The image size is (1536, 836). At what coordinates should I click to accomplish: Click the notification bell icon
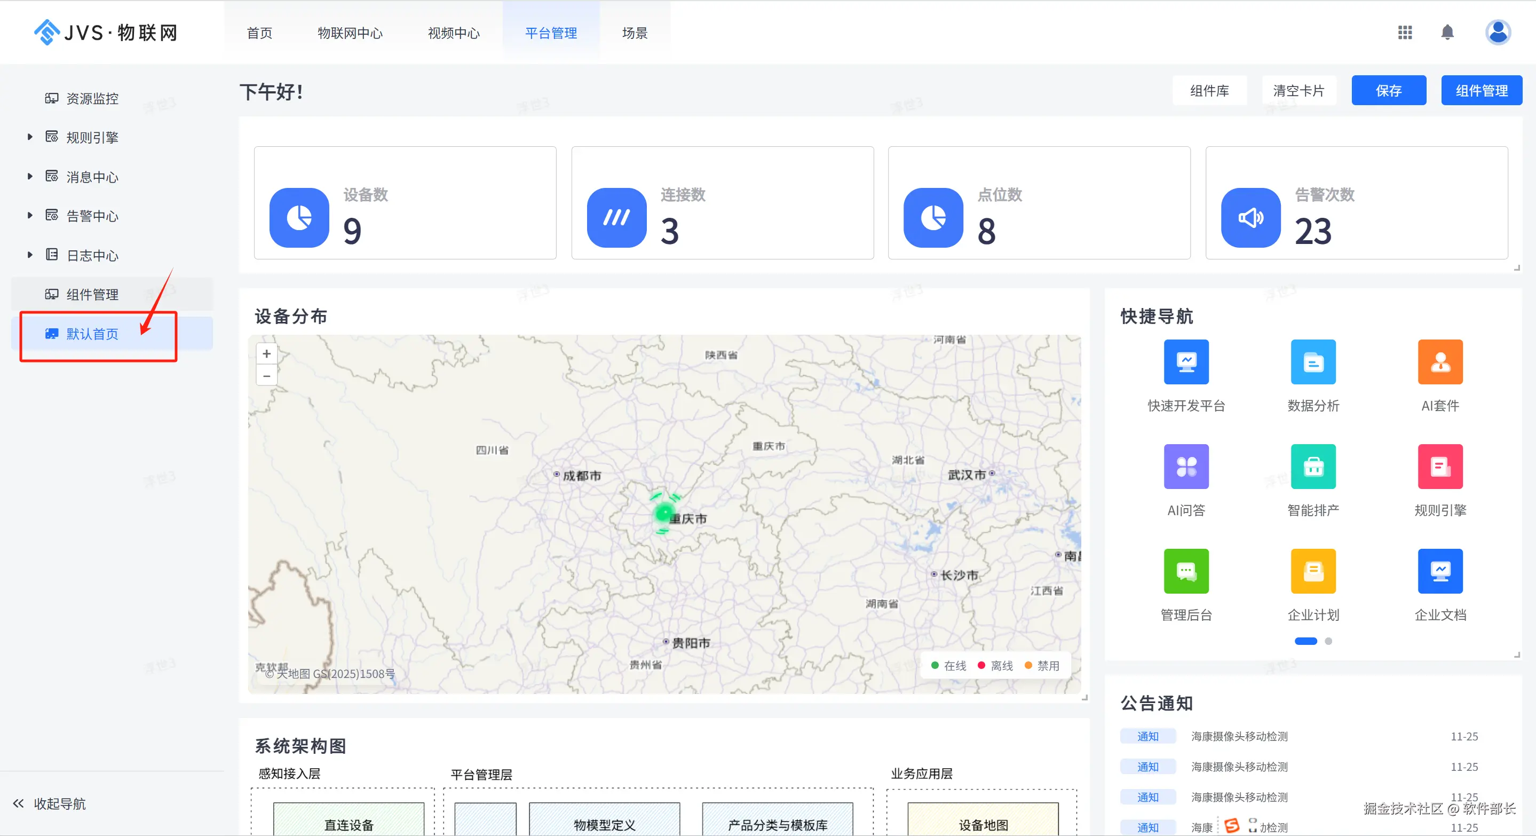pyautogui.click(x=1446, y=32)
